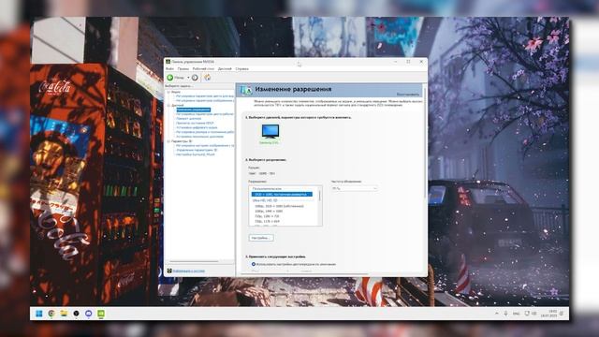Select Просмотр состояния HDCP task
This screenshot has width=599, height=337.
tap(195, 123)
